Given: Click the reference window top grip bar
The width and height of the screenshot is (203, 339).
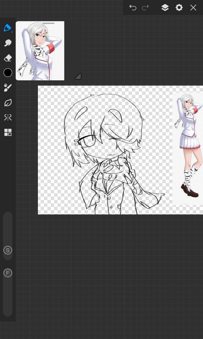Looking at the screenshot, I should click(x=49, y=23).
